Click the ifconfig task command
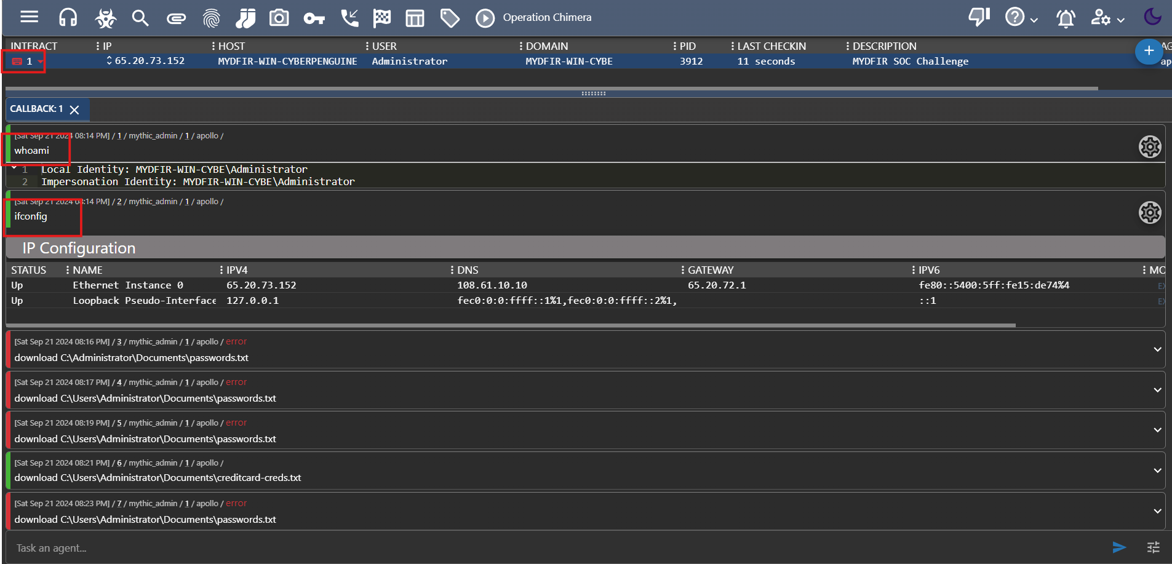The height and width of the screenshot is (564, 1172). (31, 216)
